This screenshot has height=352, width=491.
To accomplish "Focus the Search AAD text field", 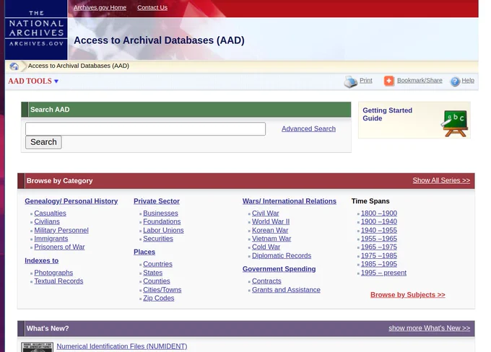I will [x=145, y=129].
